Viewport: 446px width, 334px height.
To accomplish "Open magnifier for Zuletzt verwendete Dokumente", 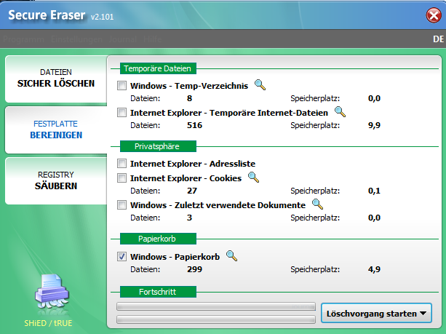I will tap(317, 204).
